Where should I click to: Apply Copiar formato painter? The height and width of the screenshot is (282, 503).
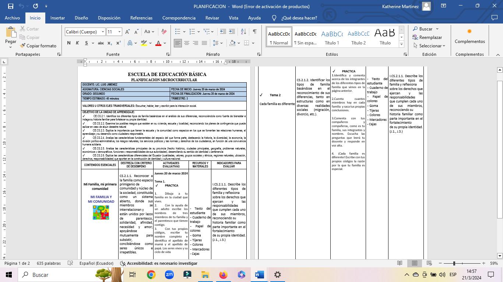38,46
